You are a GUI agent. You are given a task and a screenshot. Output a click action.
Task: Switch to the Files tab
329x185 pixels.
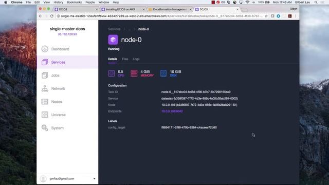[x=125, y=59]
